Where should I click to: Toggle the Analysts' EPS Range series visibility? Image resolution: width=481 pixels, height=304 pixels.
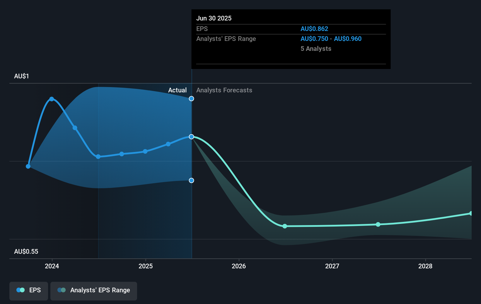[93, 291]
